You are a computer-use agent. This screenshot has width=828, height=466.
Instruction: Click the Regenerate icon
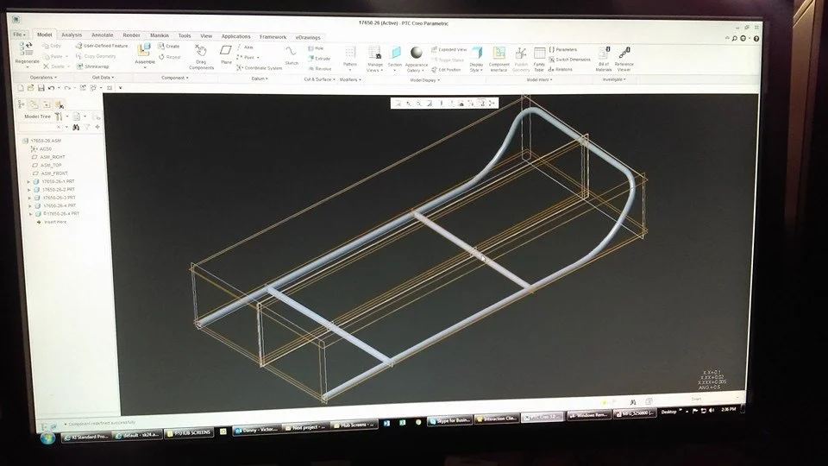tap(25, 49)
